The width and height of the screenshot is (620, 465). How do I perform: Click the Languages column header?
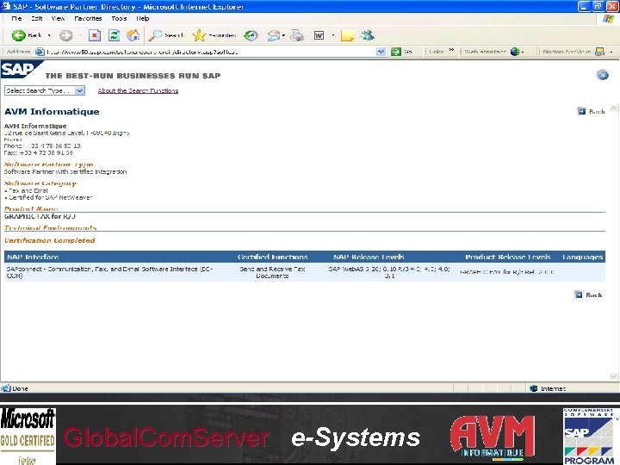coord(582,257)
